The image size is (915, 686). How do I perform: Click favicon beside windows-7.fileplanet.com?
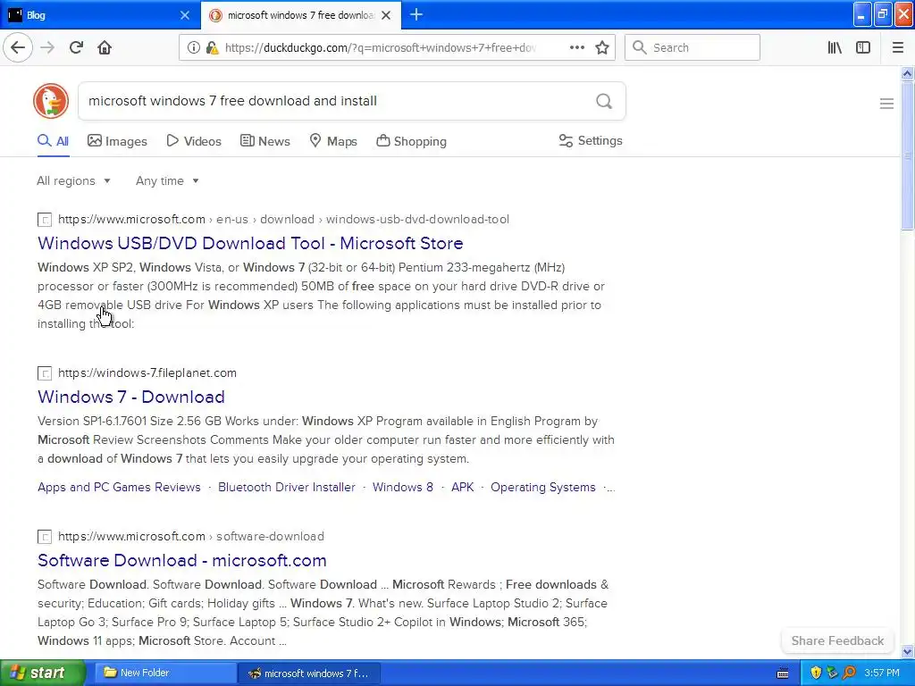pos(45,373)
